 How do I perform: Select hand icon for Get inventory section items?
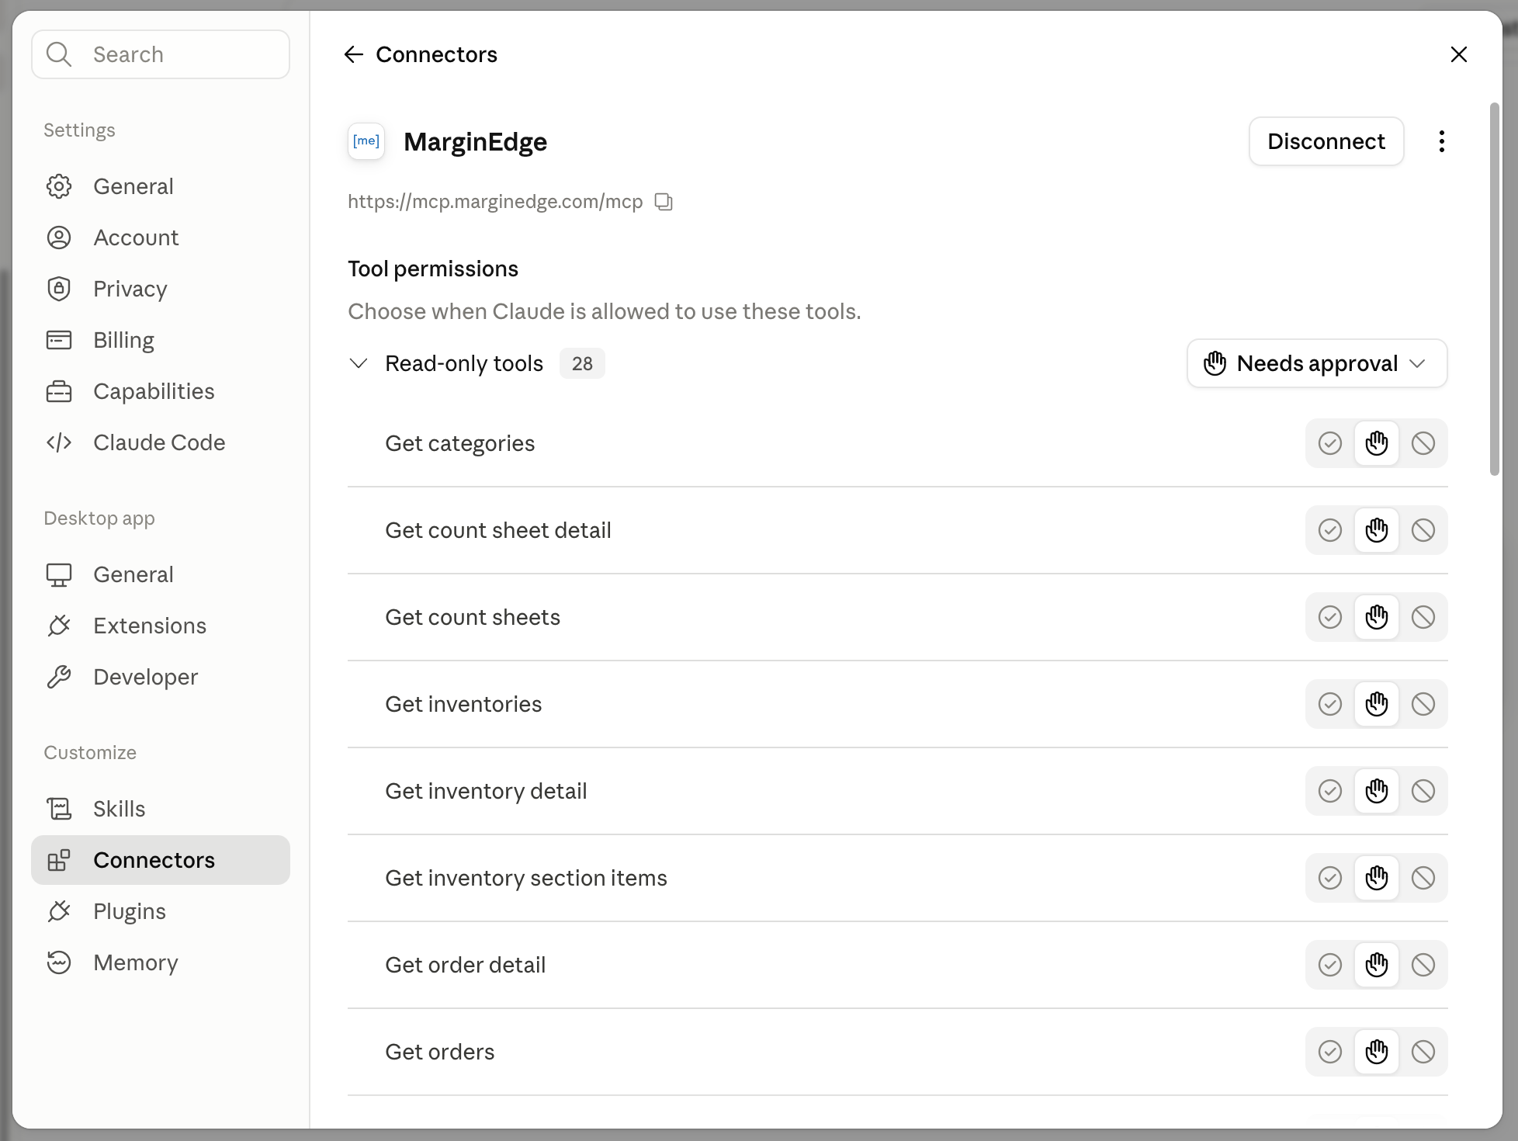point(1377,878)
